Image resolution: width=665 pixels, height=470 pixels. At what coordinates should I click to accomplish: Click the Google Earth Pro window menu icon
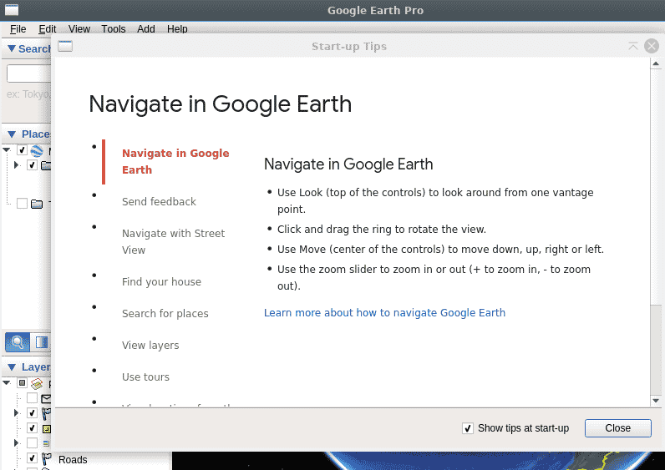pyautogui.click(x=12, y=10)
